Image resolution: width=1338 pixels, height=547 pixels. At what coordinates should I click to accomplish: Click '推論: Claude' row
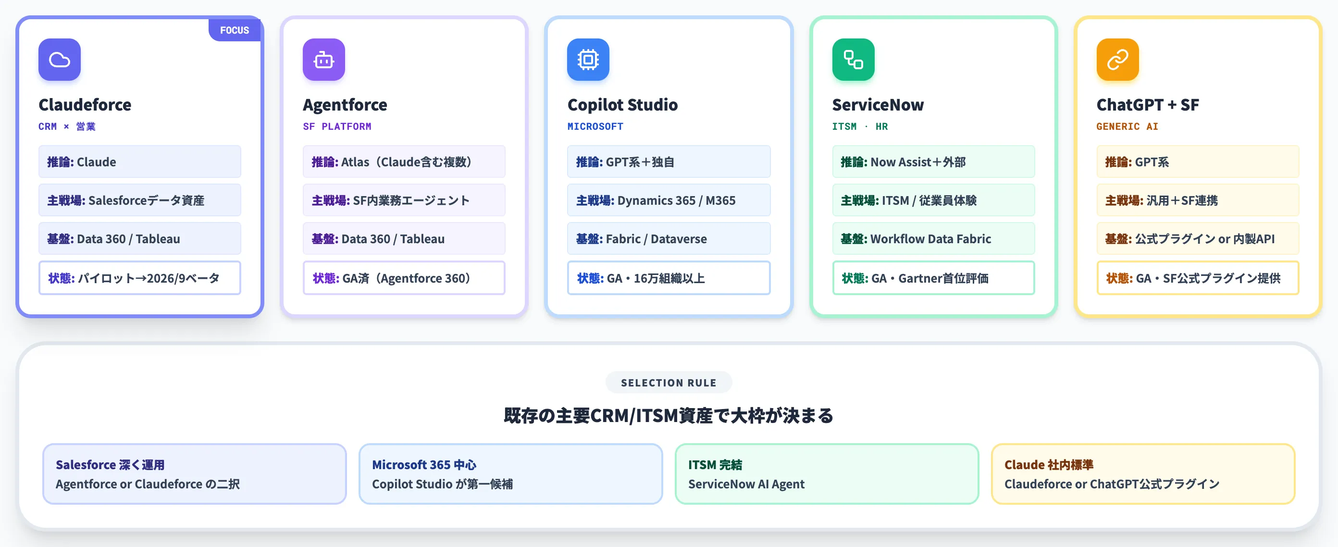140,162
